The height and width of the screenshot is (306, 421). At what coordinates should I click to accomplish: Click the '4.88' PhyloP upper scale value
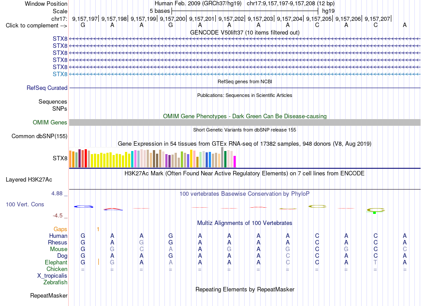tap(57, 194)
